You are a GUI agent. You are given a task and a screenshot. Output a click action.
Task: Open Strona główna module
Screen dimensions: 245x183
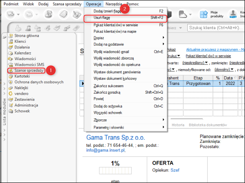click(24, 36)
